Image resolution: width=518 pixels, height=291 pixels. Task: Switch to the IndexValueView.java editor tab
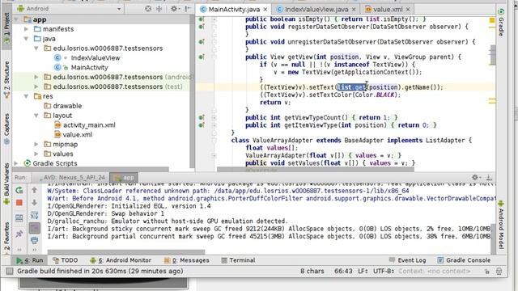(316, 9)
